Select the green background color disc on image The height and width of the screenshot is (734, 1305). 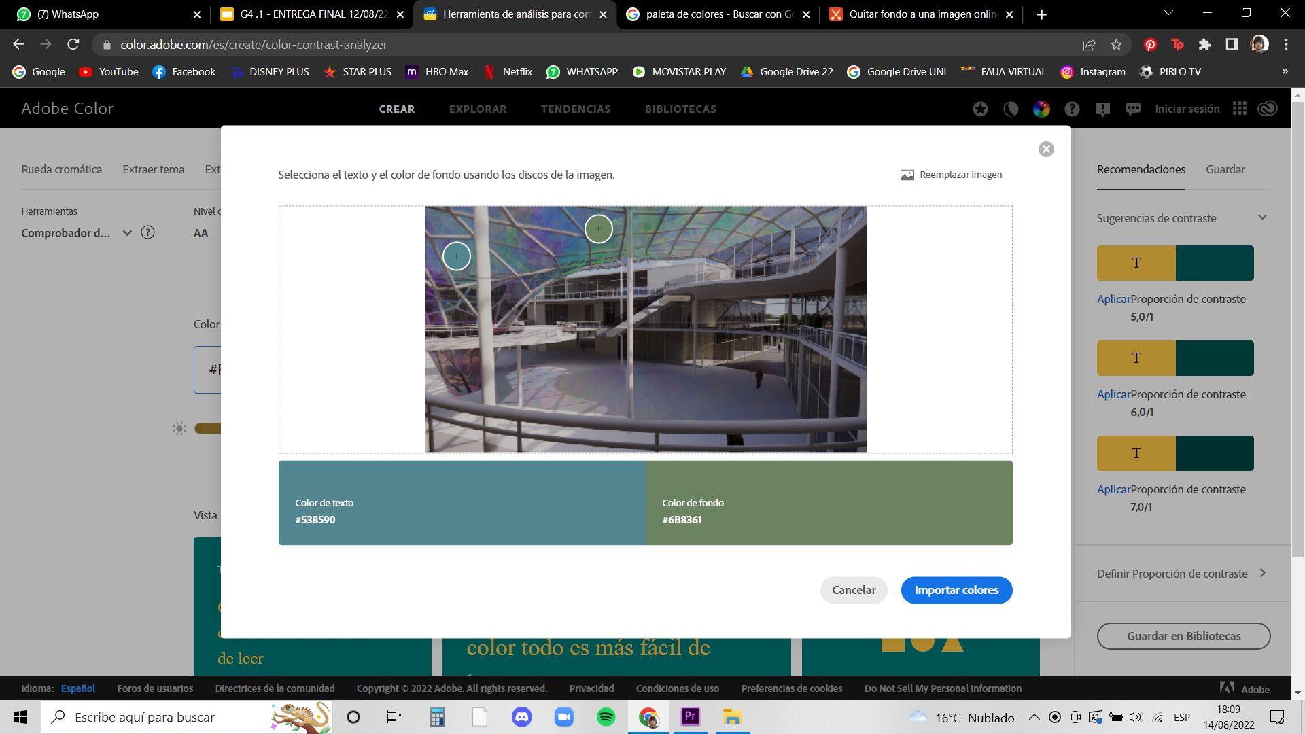click(599, 229)
